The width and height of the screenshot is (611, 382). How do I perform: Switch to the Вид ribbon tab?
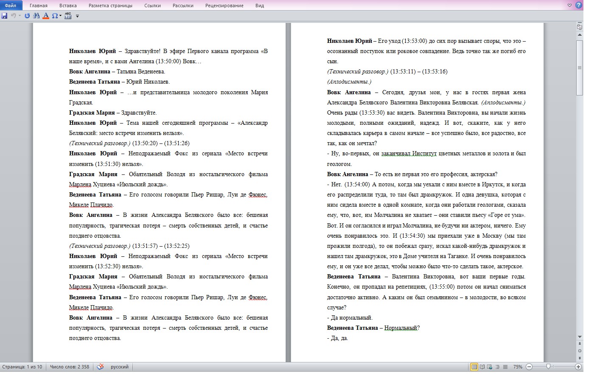[260, 6]
